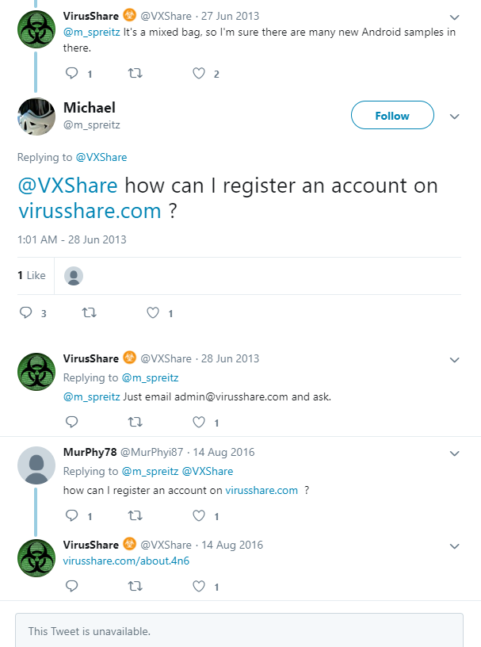Like the top VirusShare tweet

[198, 73]
